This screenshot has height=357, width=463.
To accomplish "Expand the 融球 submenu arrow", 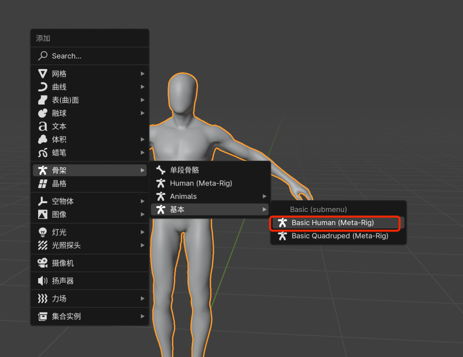I will click(143, 113).
